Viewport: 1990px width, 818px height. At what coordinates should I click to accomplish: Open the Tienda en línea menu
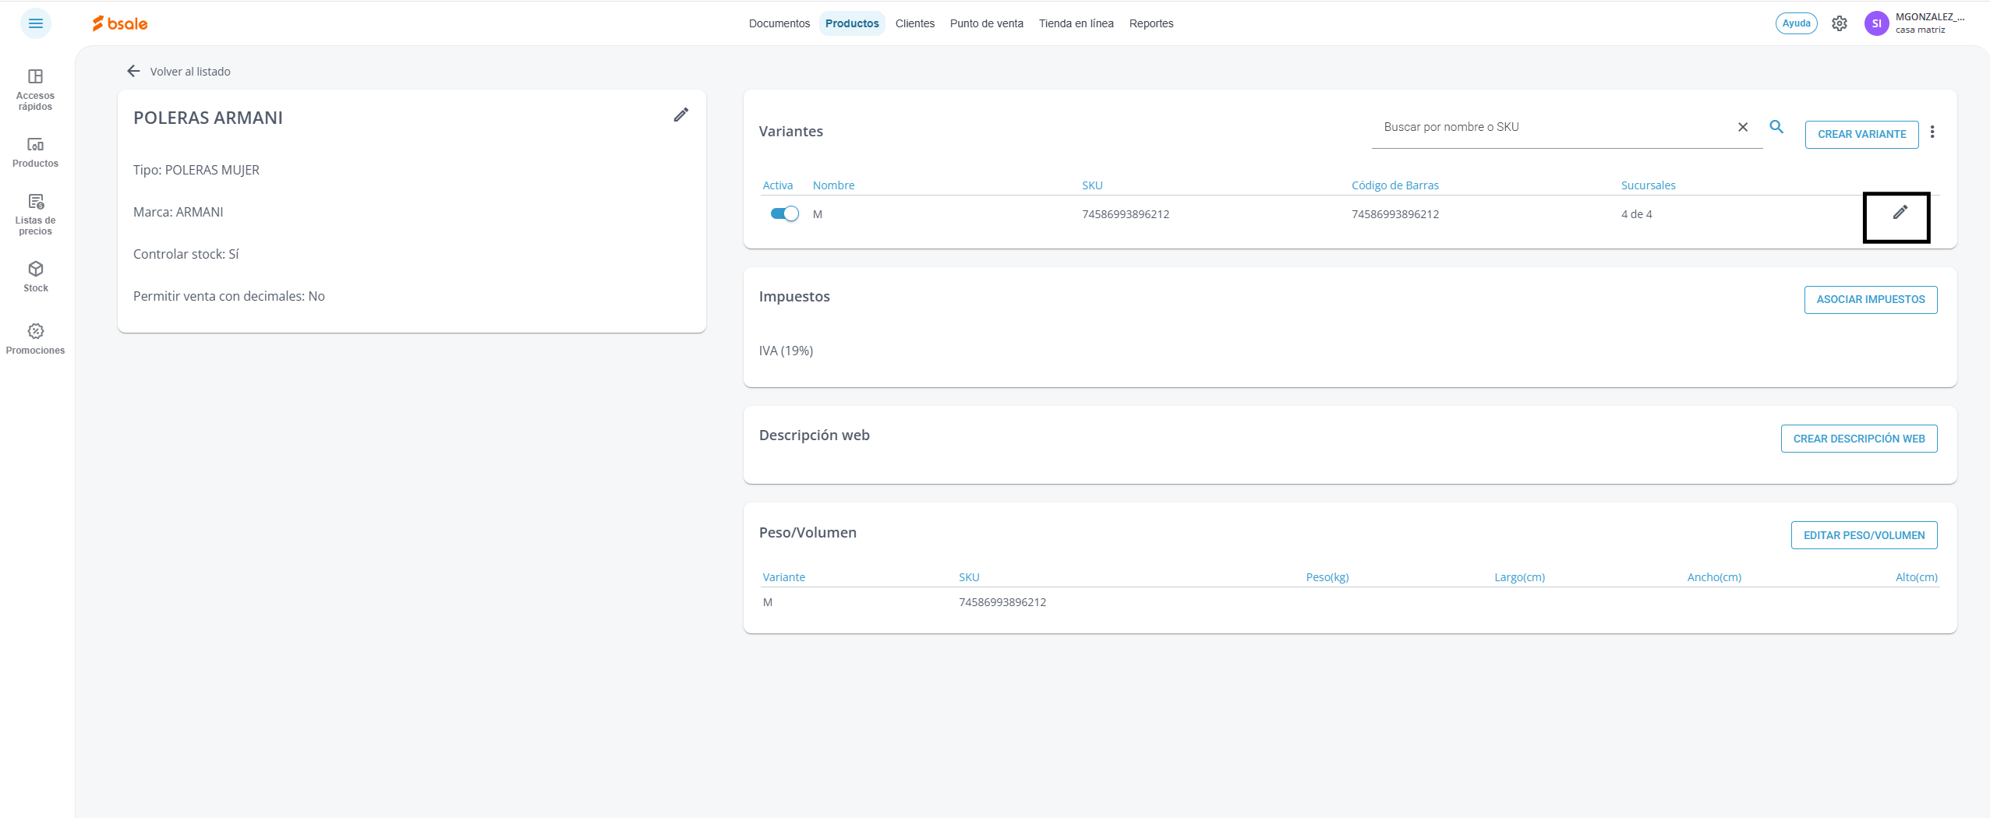[1076, 23]
